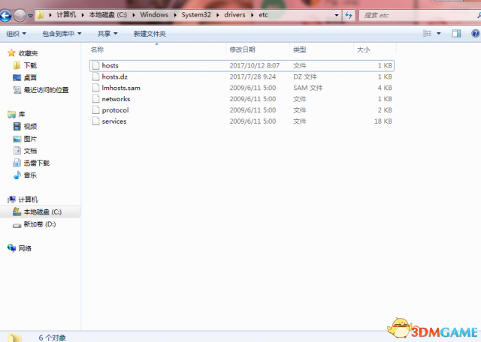Toggle the preview pane icon
481x342 pixels.
(455, 34)
